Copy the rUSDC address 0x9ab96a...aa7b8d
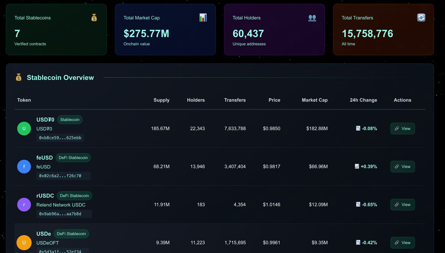 (64, 214)
